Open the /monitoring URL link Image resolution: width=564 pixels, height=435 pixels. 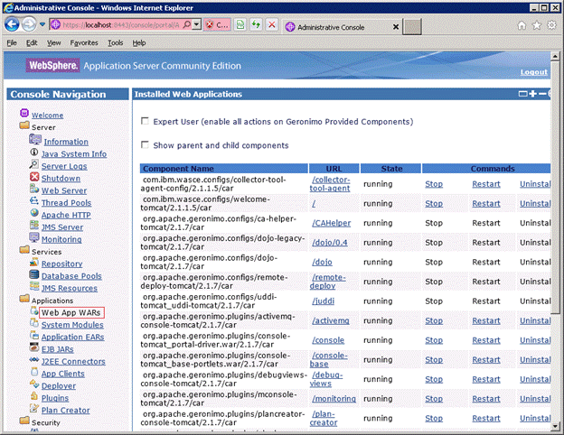point(334,399)
